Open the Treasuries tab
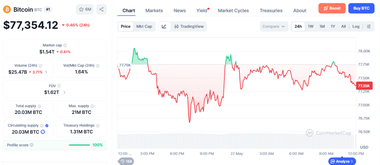This screenshot has height=165, width=380. pyautogui.click(x=271, y=10)
